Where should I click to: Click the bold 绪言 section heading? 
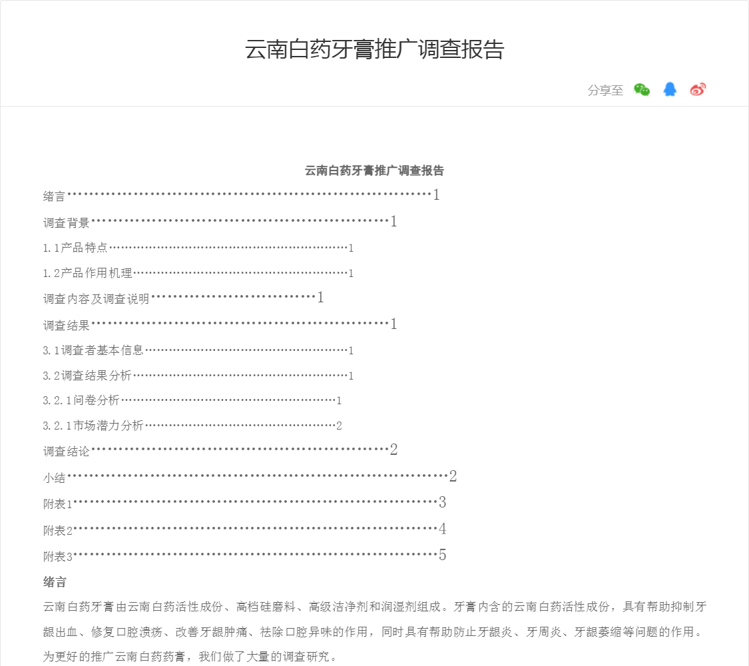pyautogui.click(x=55, y=582)
